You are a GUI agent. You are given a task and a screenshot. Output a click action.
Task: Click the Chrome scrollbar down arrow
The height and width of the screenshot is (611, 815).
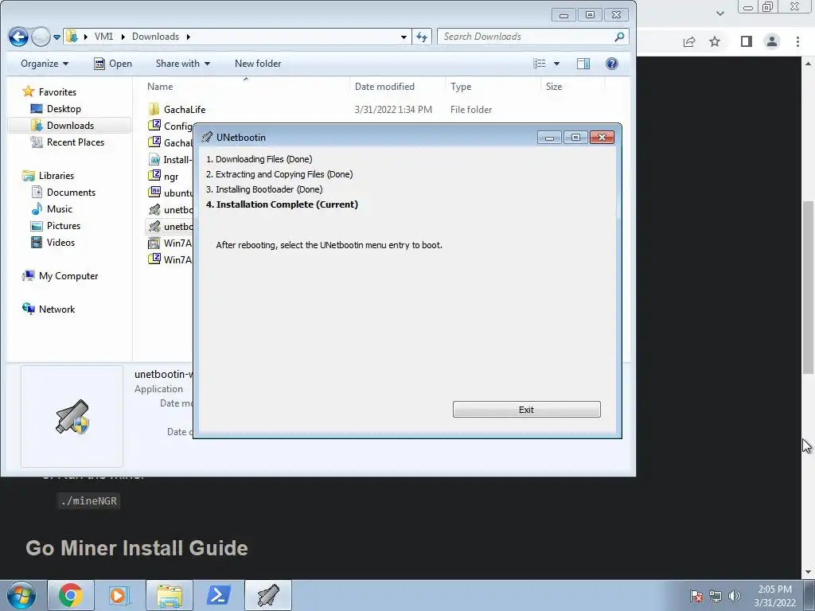pyautogui.click(x=809, y=572)
